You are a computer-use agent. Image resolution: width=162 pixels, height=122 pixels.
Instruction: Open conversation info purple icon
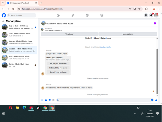pyautogui.click(x=155, y=23)
